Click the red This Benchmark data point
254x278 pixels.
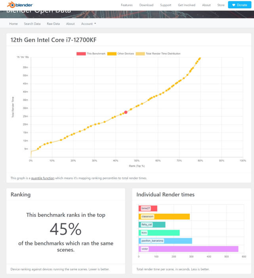click(126, 112)
